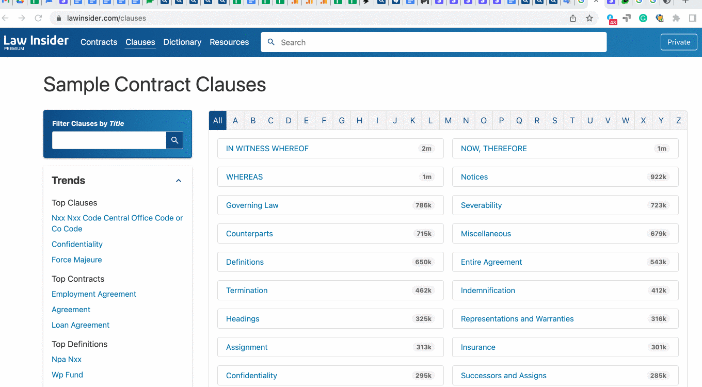Image resolution: width=702 pixels, height=387 pixels.
Task: Open the Dictionary menu item
Action: point(182,42)
